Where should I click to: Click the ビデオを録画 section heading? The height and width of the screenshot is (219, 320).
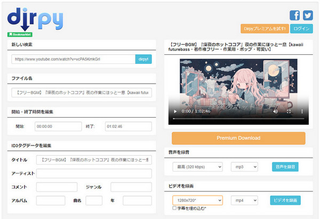[181, 186]
